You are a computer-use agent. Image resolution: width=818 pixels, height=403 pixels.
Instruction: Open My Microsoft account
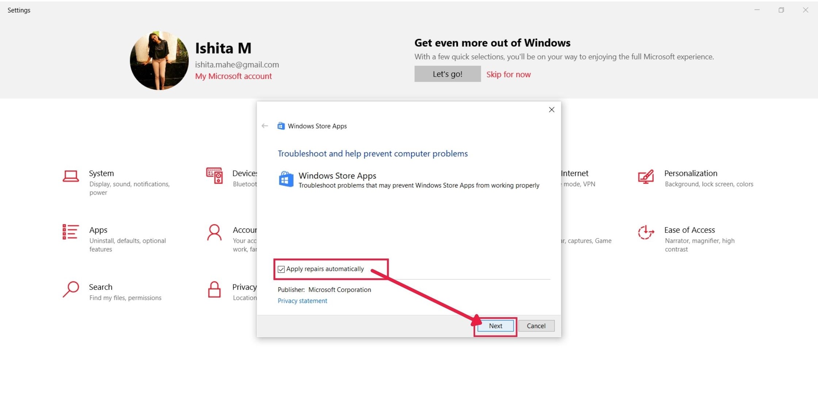point(234,76)
